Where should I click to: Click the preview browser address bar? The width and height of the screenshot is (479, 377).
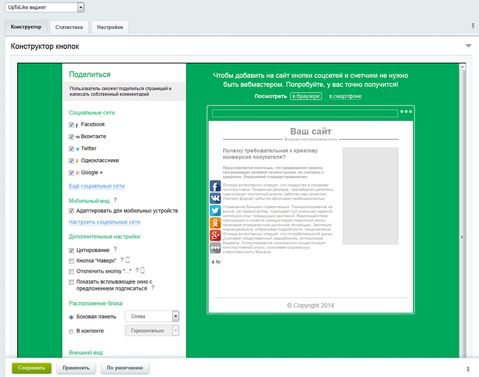pyautogui.click(x=304, y=113)
